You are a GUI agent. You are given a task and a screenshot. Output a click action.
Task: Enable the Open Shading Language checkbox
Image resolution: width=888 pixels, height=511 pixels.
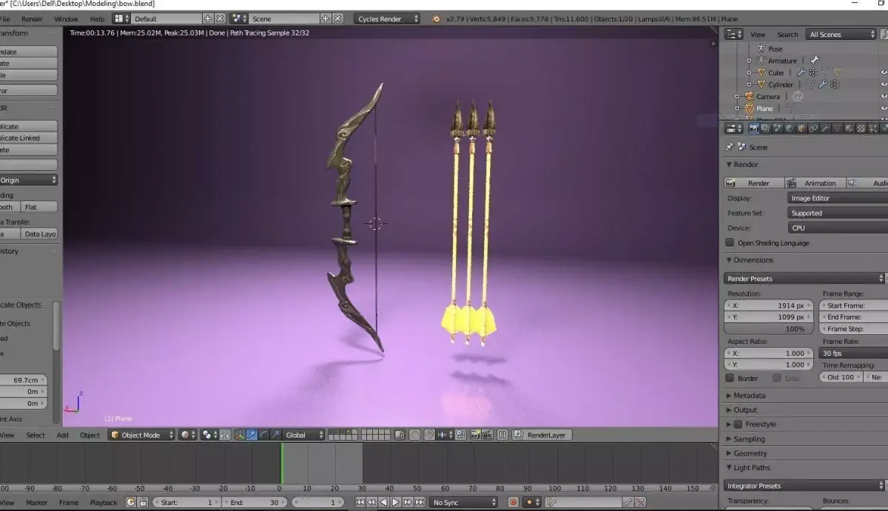730,243
